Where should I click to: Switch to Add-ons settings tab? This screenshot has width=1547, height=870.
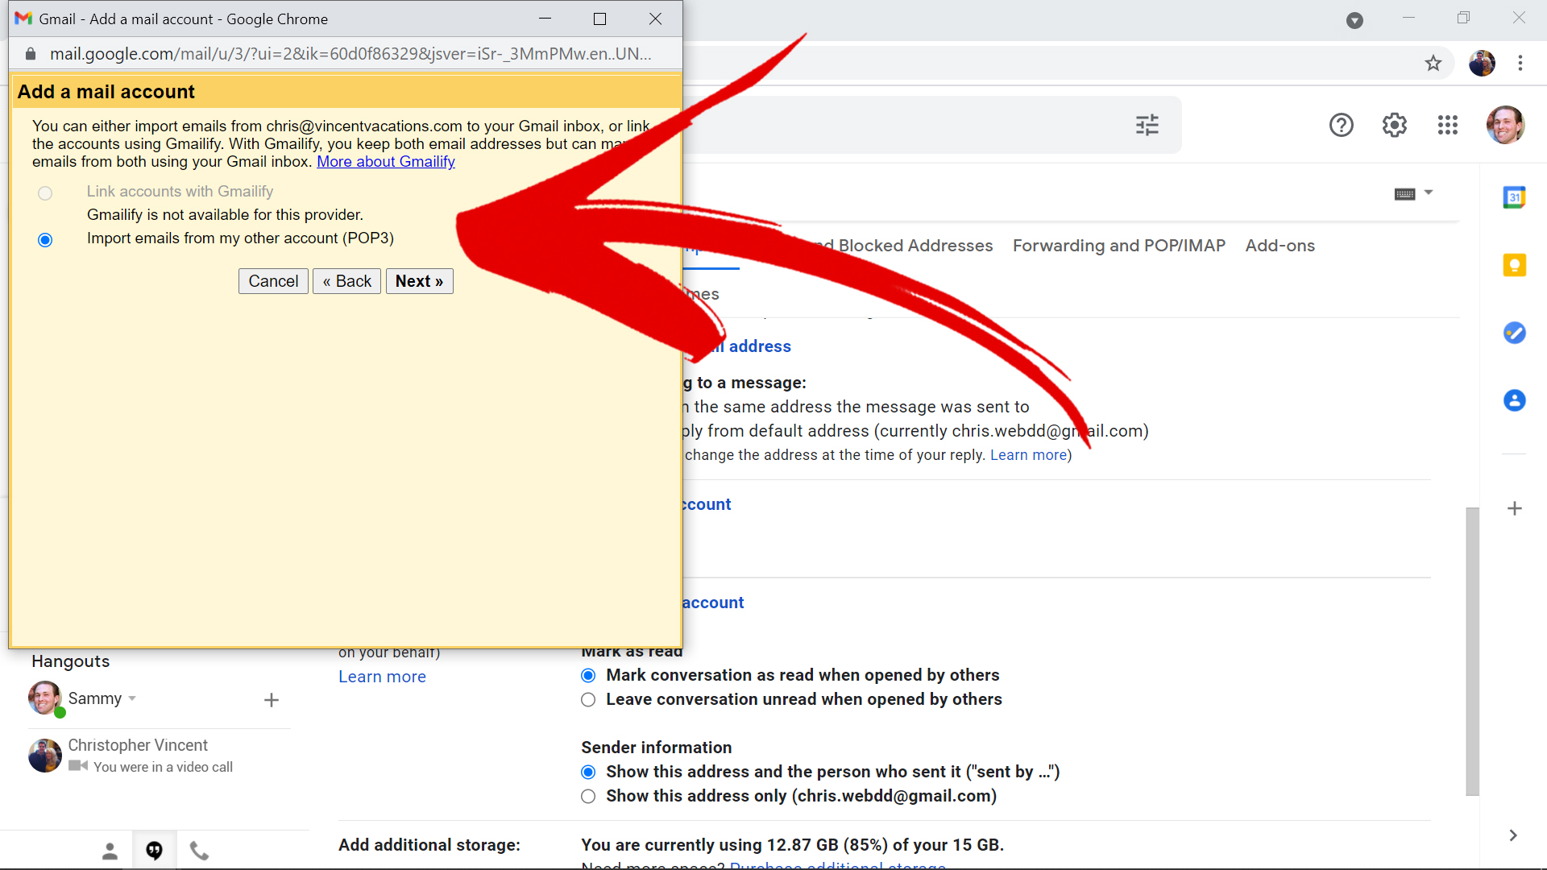pyautogui.click(x=1279, y=246)
